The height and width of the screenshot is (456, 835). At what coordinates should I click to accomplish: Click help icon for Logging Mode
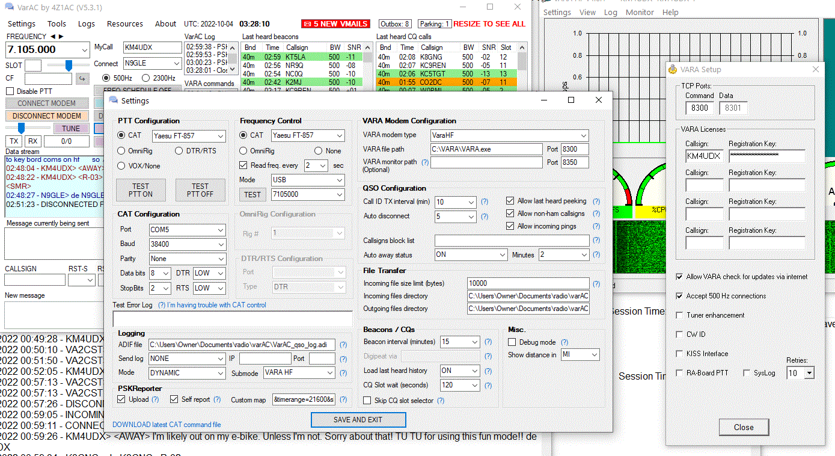tap(343, 373)
